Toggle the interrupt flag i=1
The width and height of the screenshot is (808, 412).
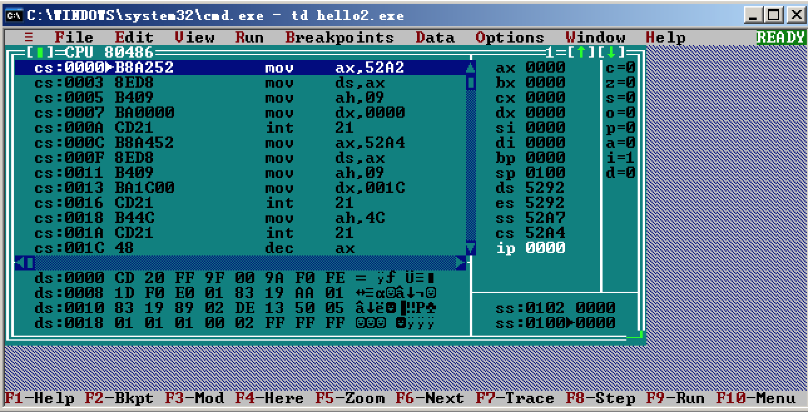[x=620, y=158]
